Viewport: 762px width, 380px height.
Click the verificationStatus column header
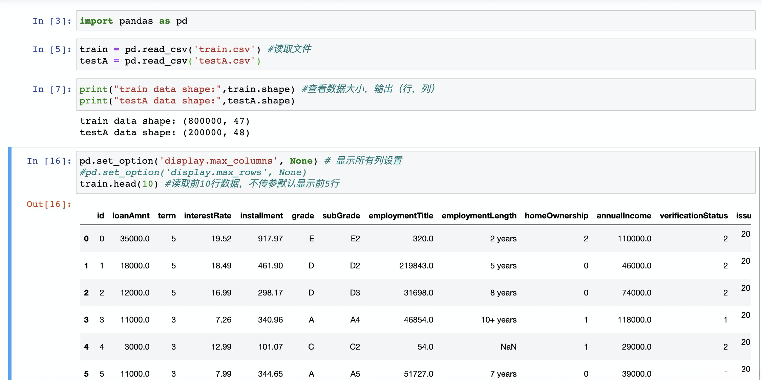point(694,216)
